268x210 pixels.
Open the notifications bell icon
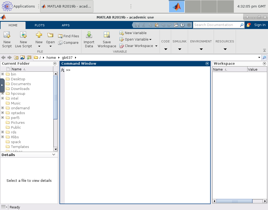(248, 25)
